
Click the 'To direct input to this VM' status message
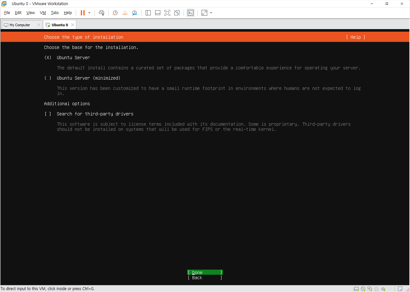(x=48, y=289)
